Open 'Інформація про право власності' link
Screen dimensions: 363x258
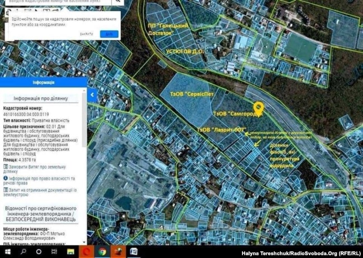point(39,180)
